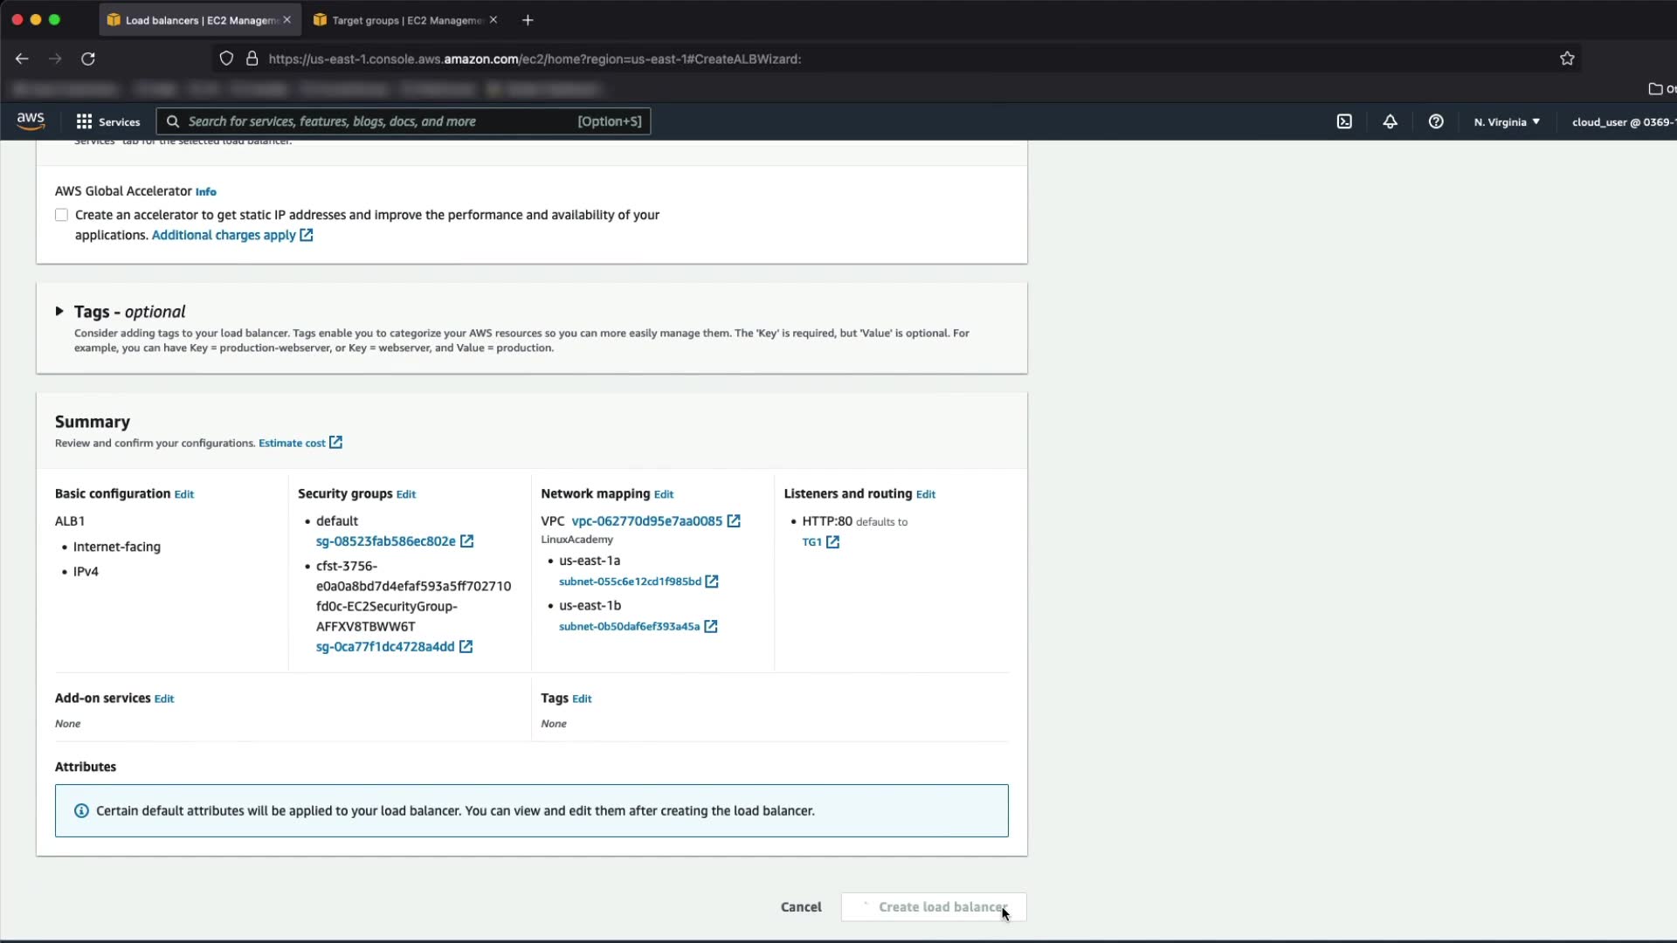Click the AWS logo home icon

[x=31, y=120]
